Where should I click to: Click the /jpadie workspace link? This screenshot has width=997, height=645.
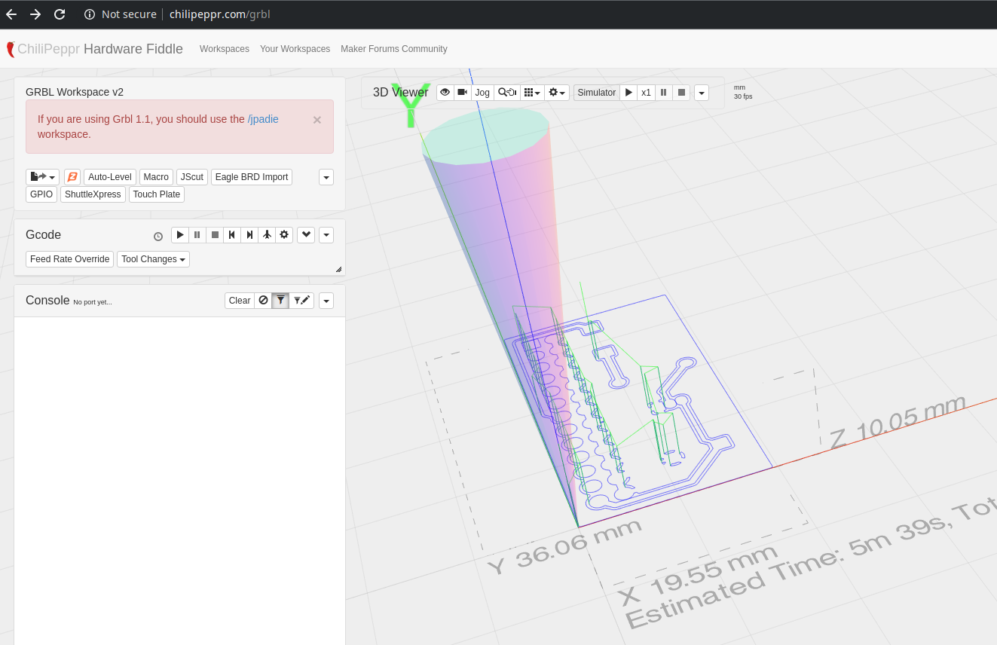point(263,119)
